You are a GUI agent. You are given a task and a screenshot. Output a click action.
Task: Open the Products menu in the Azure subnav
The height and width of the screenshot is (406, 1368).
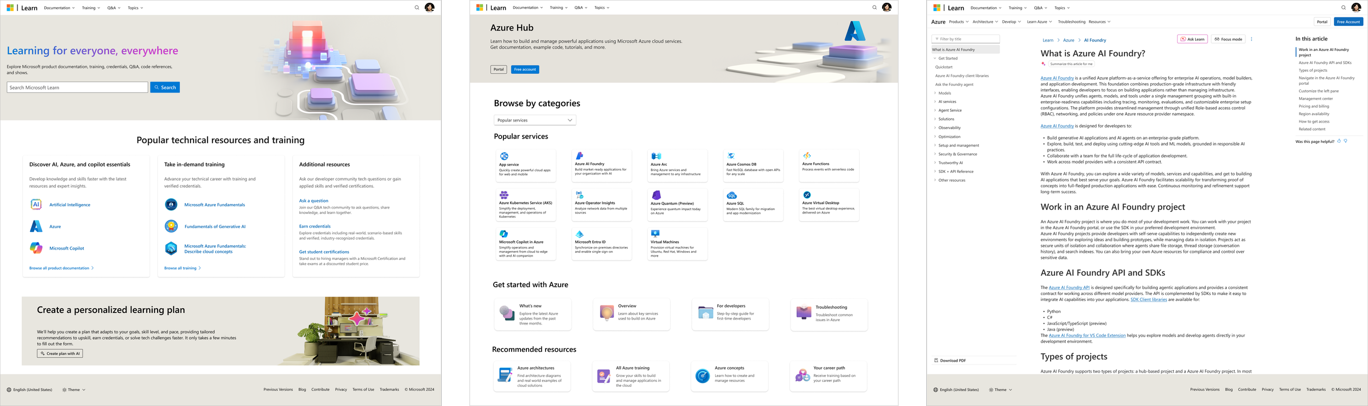point(959,22)
